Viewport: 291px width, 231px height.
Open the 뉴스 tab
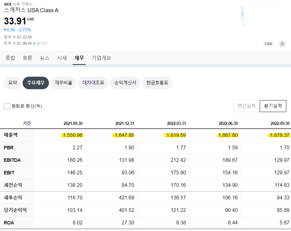click(45, 58)
